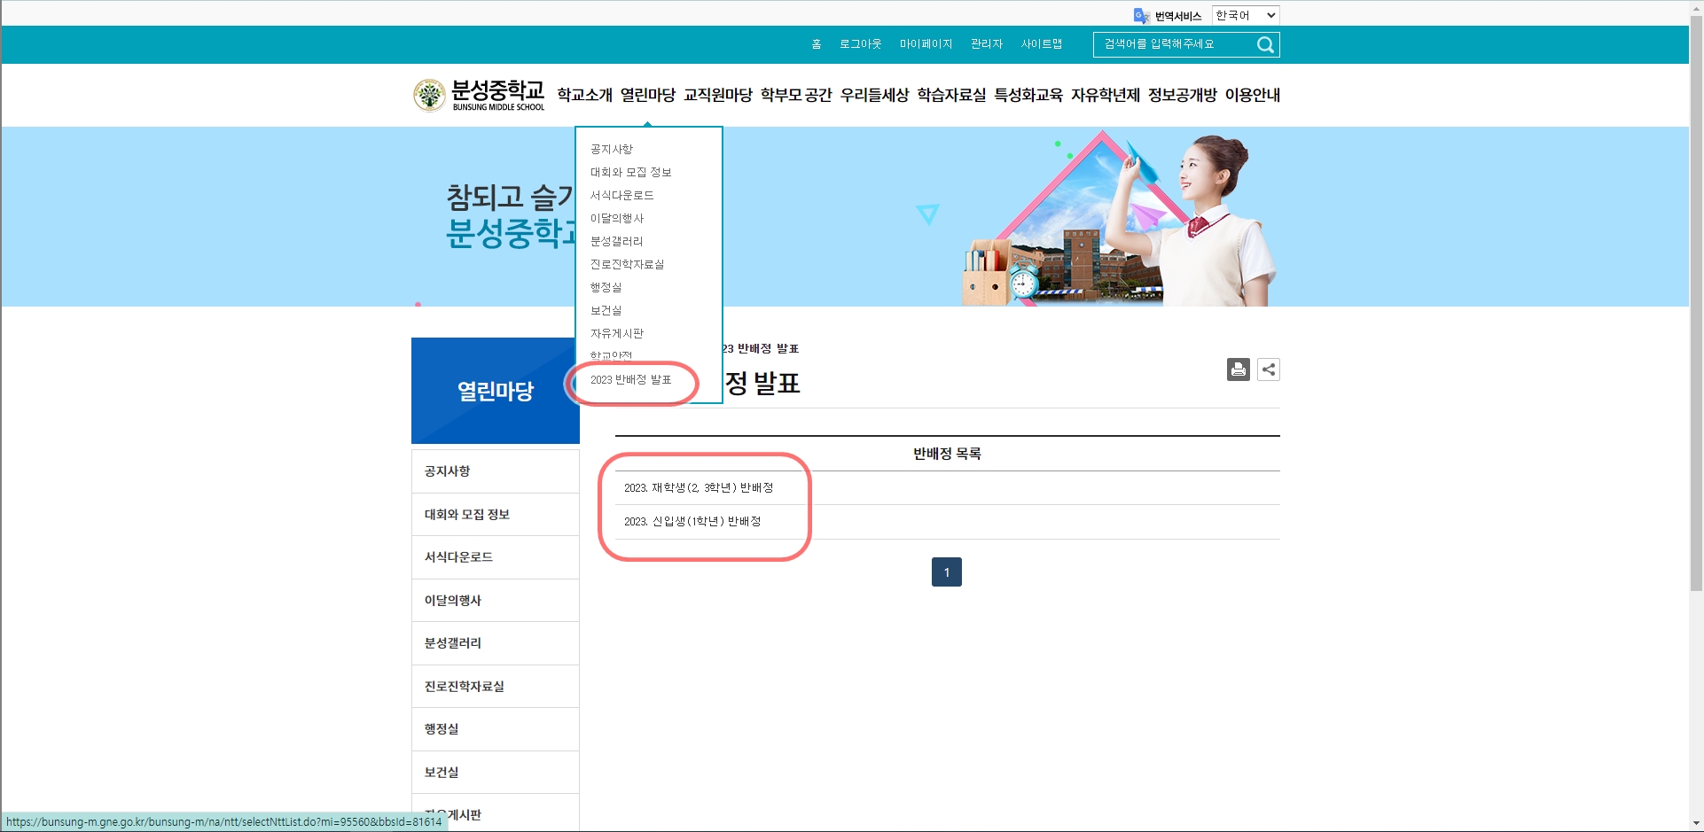Click the print icon button
This screenshot has width=1704, height=832.
pyautogui.click(x=1238, y=369)
